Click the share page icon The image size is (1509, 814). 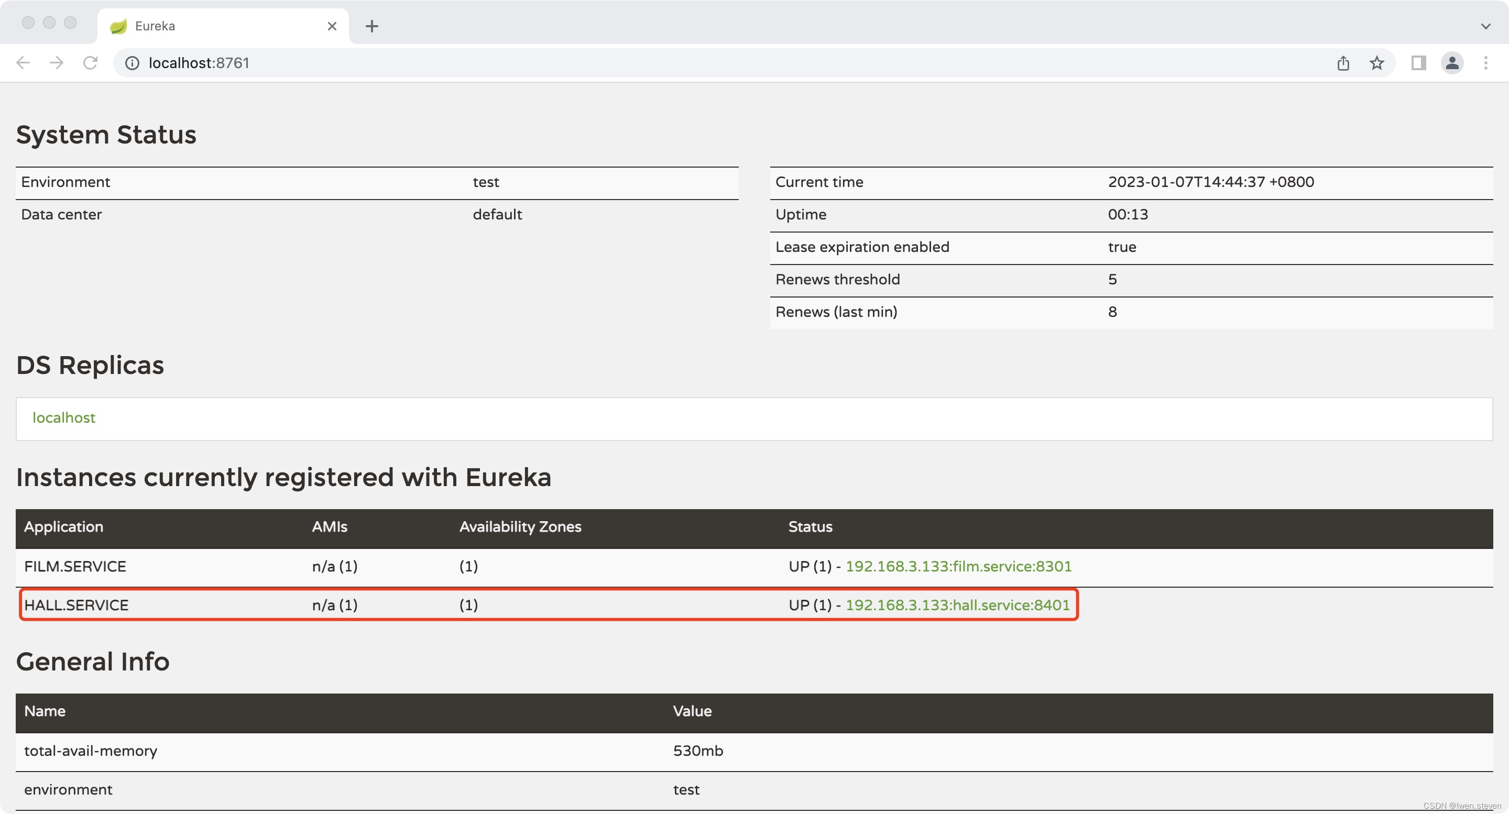[1343, 63]
